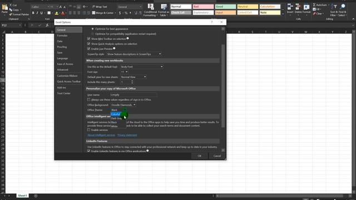Toggle Show Mini Toolbar on selection
This screenshot has height=200, width=356.
click(x=88, y=38)
